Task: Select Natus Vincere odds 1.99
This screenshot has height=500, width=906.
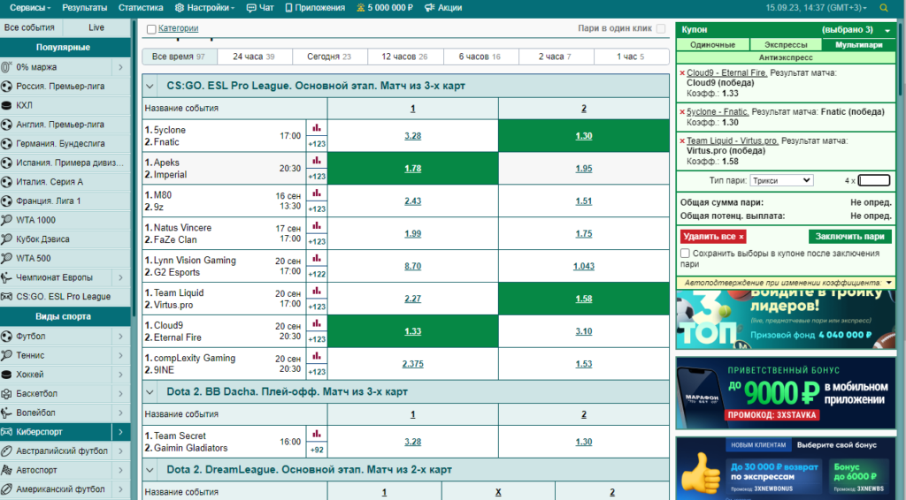Action: (x=412, y=233)
